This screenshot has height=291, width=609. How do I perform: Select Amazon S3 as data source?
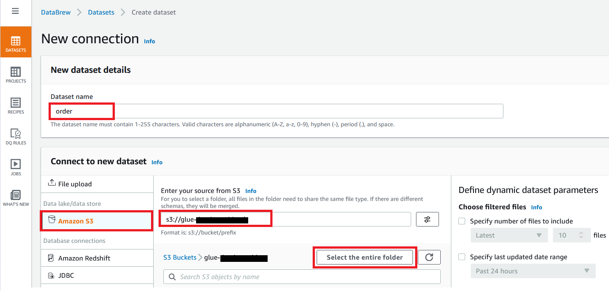pyautogui.click(x=97, y=221)
